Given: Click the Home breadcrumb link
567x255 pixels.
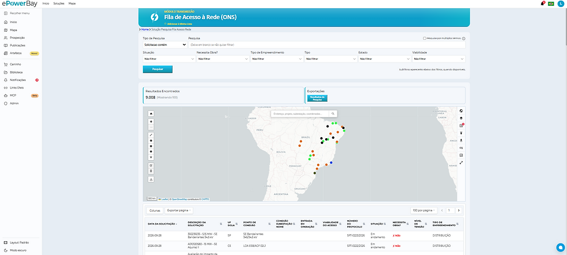Looking at the screenshot, I should pyautogui.click(x=145, y=29).
